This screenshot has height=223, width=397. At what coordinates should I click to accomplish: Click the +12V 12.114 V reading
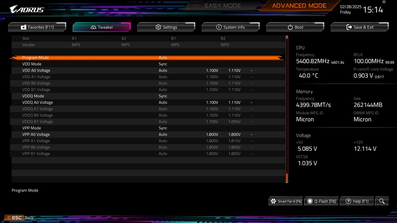tap(365, 149)
